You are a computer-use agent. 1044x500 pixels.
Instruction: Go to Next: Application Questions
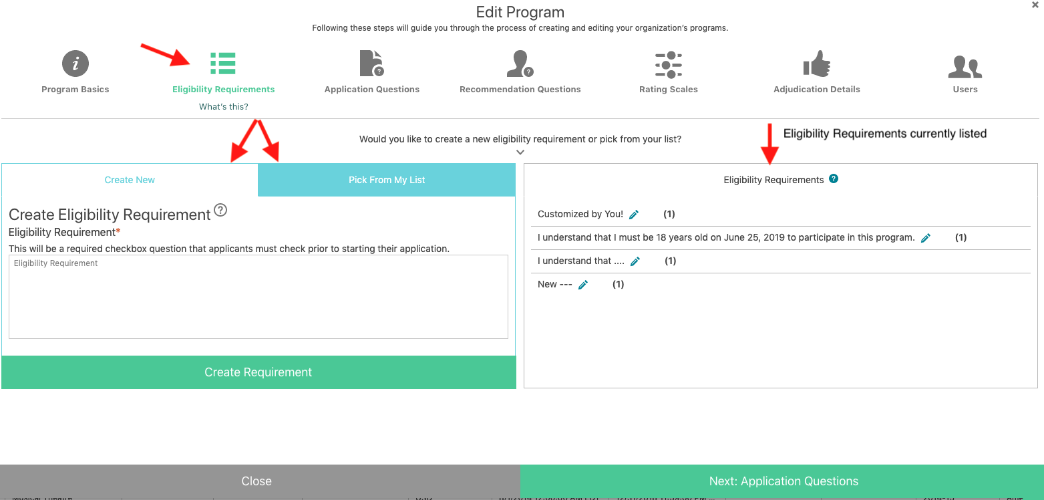783,481
